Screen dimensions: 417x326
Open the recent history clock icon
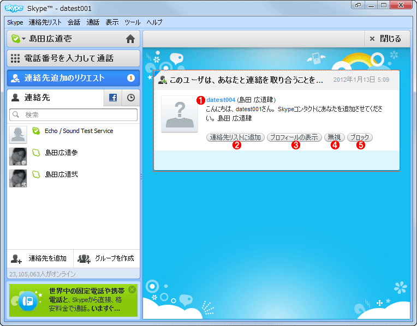[131, 98]
